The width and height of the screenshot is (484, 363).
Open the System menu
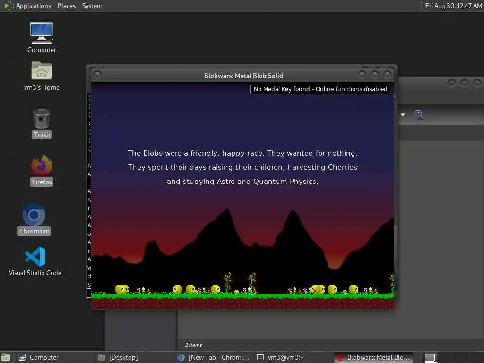pyautogui.click(x=92, y=6)
